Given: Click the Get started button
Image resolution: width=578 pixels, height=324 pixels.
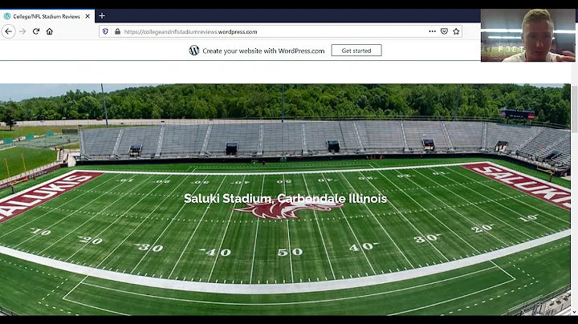Looking at the screenshot, I should pos(356,51).
